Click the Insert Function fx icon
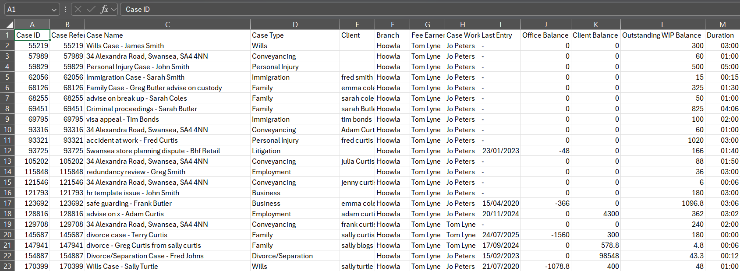 pos(104,9)
